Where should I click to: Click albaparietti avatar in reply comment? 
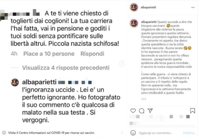[x=15, y=82]
